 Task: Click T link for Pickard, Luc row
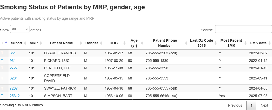pos(2,61)
